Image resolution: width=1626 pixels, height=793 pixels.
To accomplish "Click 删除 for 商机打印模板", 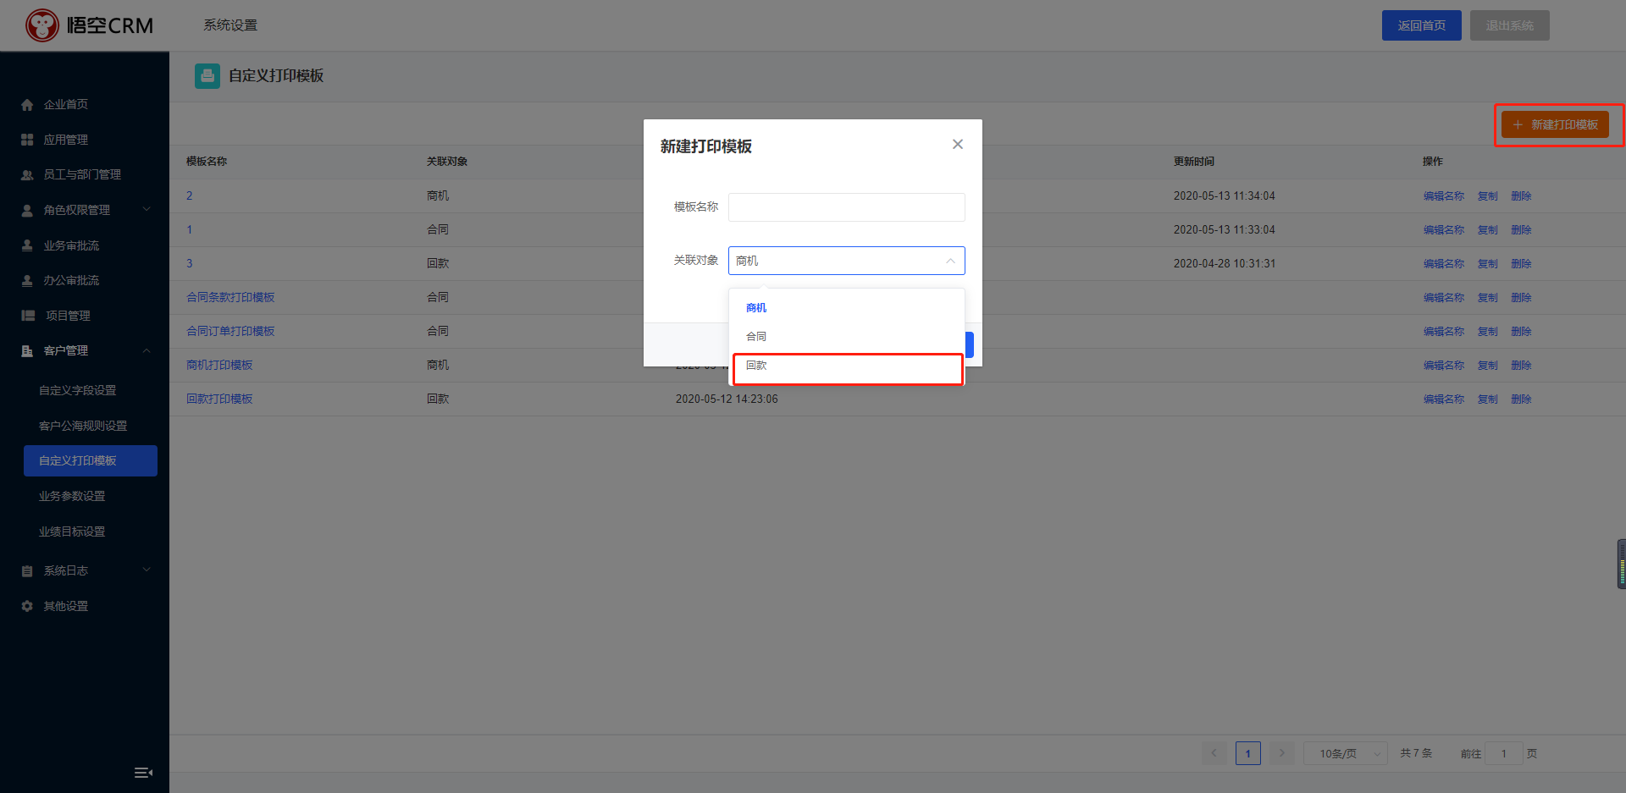I will pyautogui.click(x=1522, y=366).
